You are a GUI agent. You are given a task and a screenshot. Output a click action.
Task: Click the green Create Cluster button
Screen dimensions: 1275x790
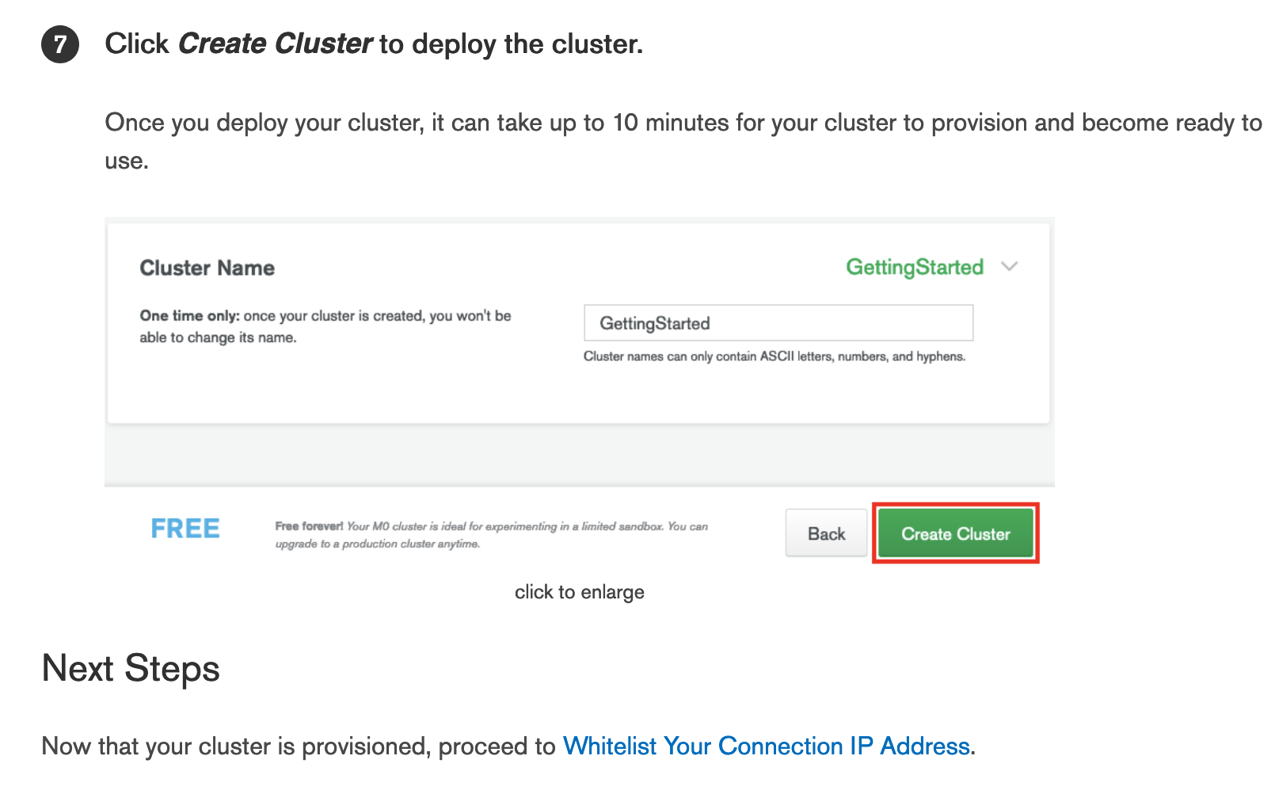coord(955,534)
